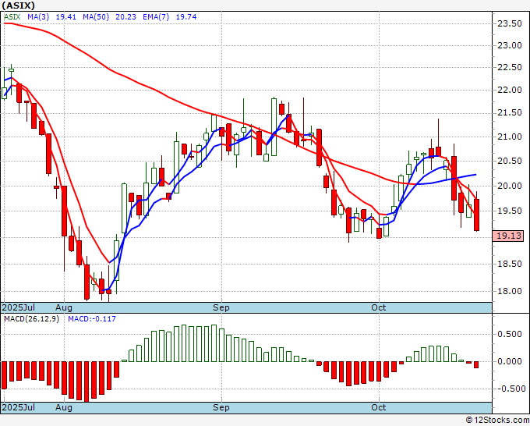Click the 21.50 price axis label
This screenshot has width=530, height=426.
[x=510, y=112]
